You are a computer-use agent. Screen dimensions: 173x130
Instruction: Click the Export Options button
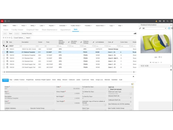click(x=19, y=38)
